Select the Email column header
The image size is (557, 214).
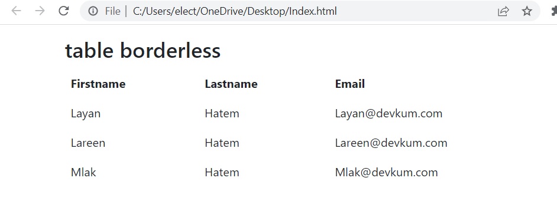350,84
